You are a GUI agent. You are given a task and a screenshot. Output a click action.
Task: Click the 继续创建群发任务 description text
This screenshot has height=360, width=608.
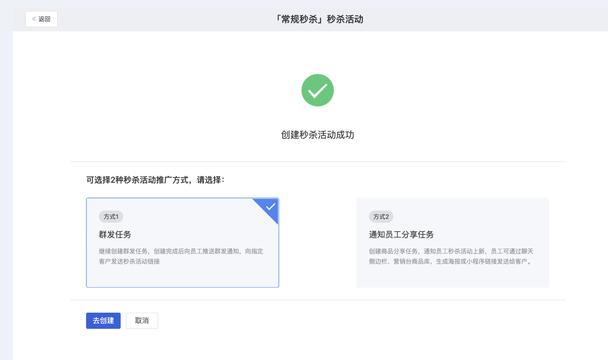coord(181,256)
